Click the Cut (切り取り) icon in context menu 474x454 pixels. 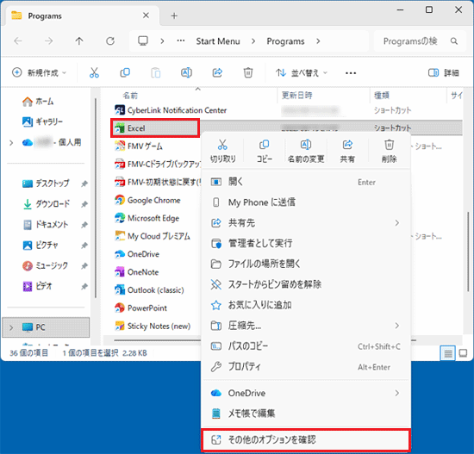point(222,145)
